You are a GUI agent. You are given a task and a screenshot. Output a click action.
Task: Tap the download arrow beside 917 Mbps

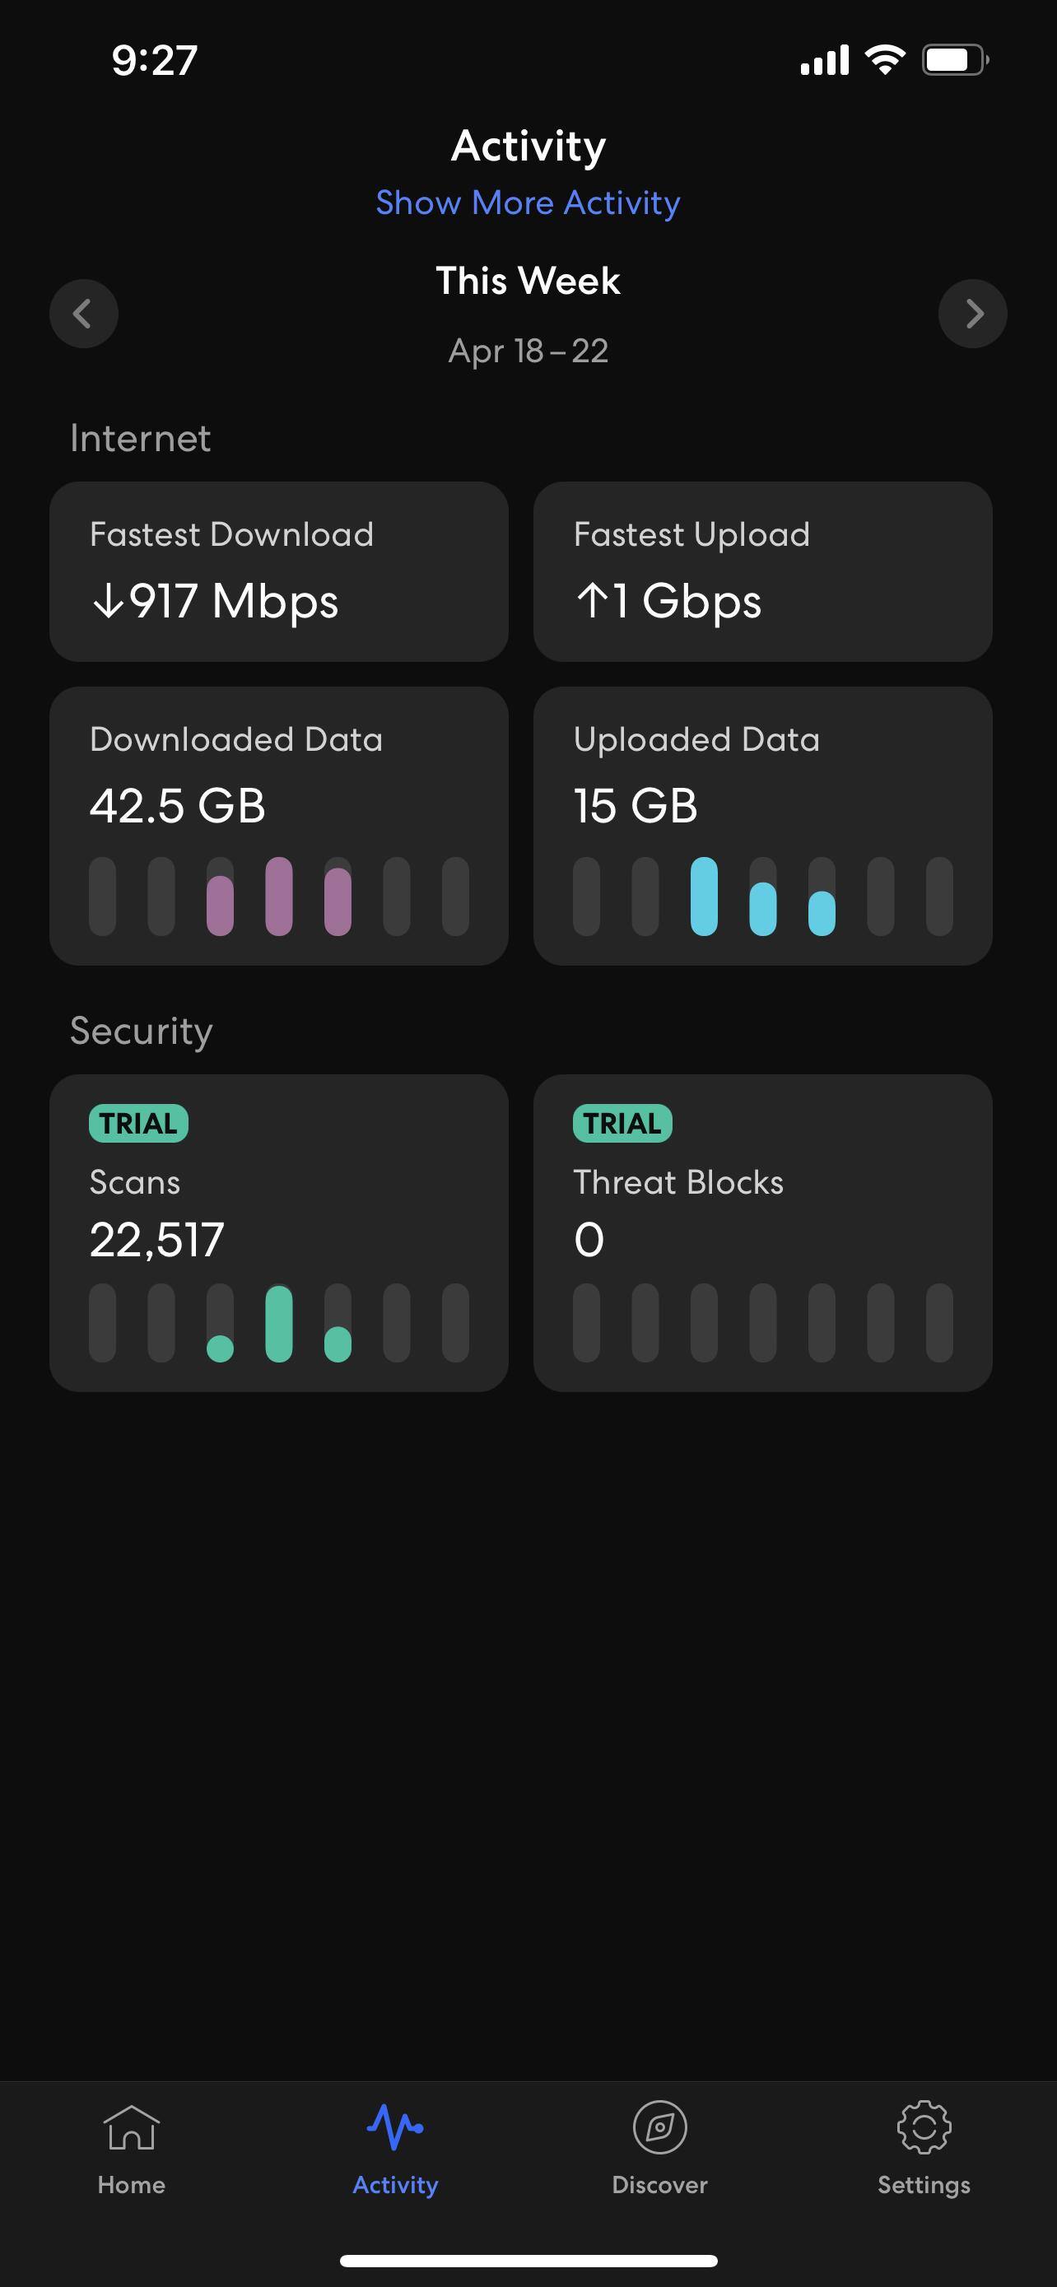(109, 601)
